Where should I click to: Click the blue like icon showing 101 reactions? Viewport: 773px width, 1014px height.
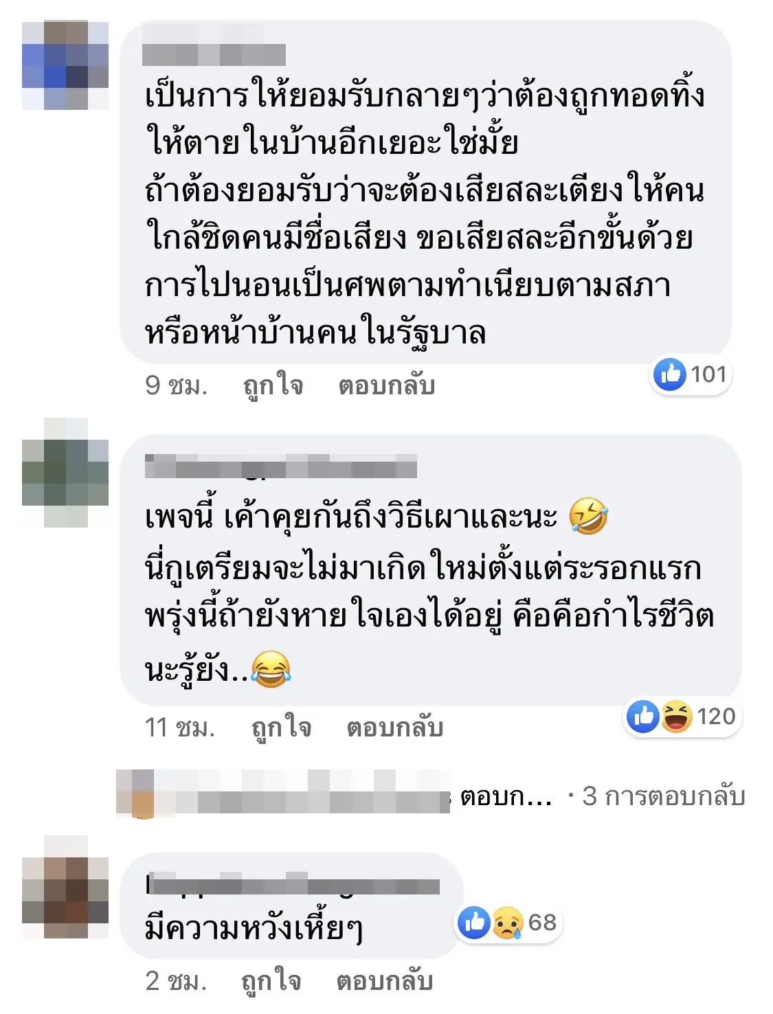[669, 374]
